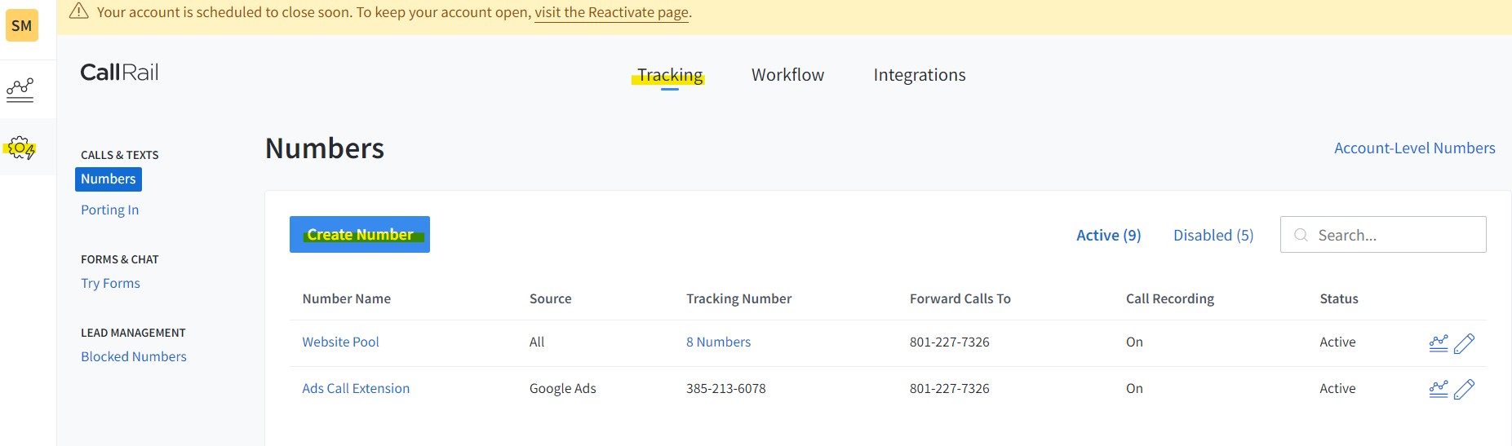This screenshot has width=1512, height=446.
Task: Open the settings gear sidebar icon
Action: click(x=20, y=148)
